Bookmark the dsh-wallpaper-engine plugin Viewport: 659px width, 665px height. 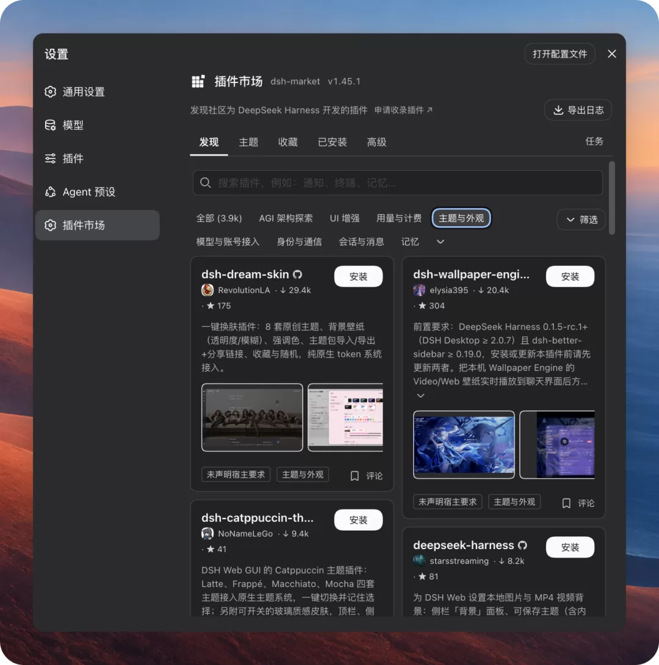click(566, 503)
